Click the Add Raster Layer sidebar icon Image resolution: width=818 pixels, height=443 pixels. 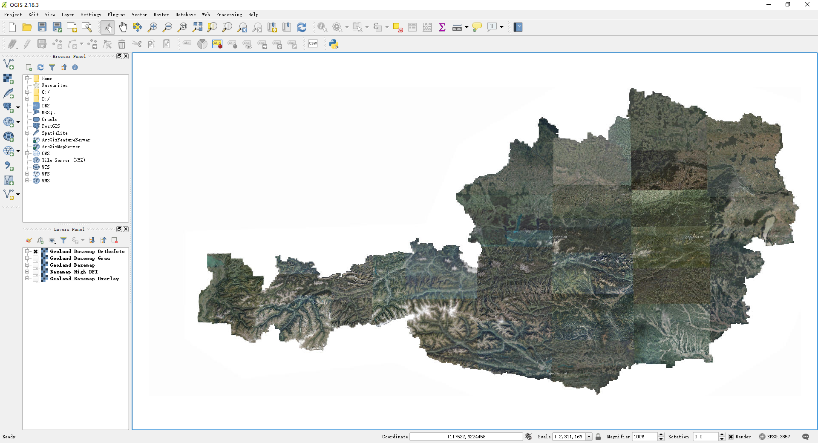coord(9,79)
